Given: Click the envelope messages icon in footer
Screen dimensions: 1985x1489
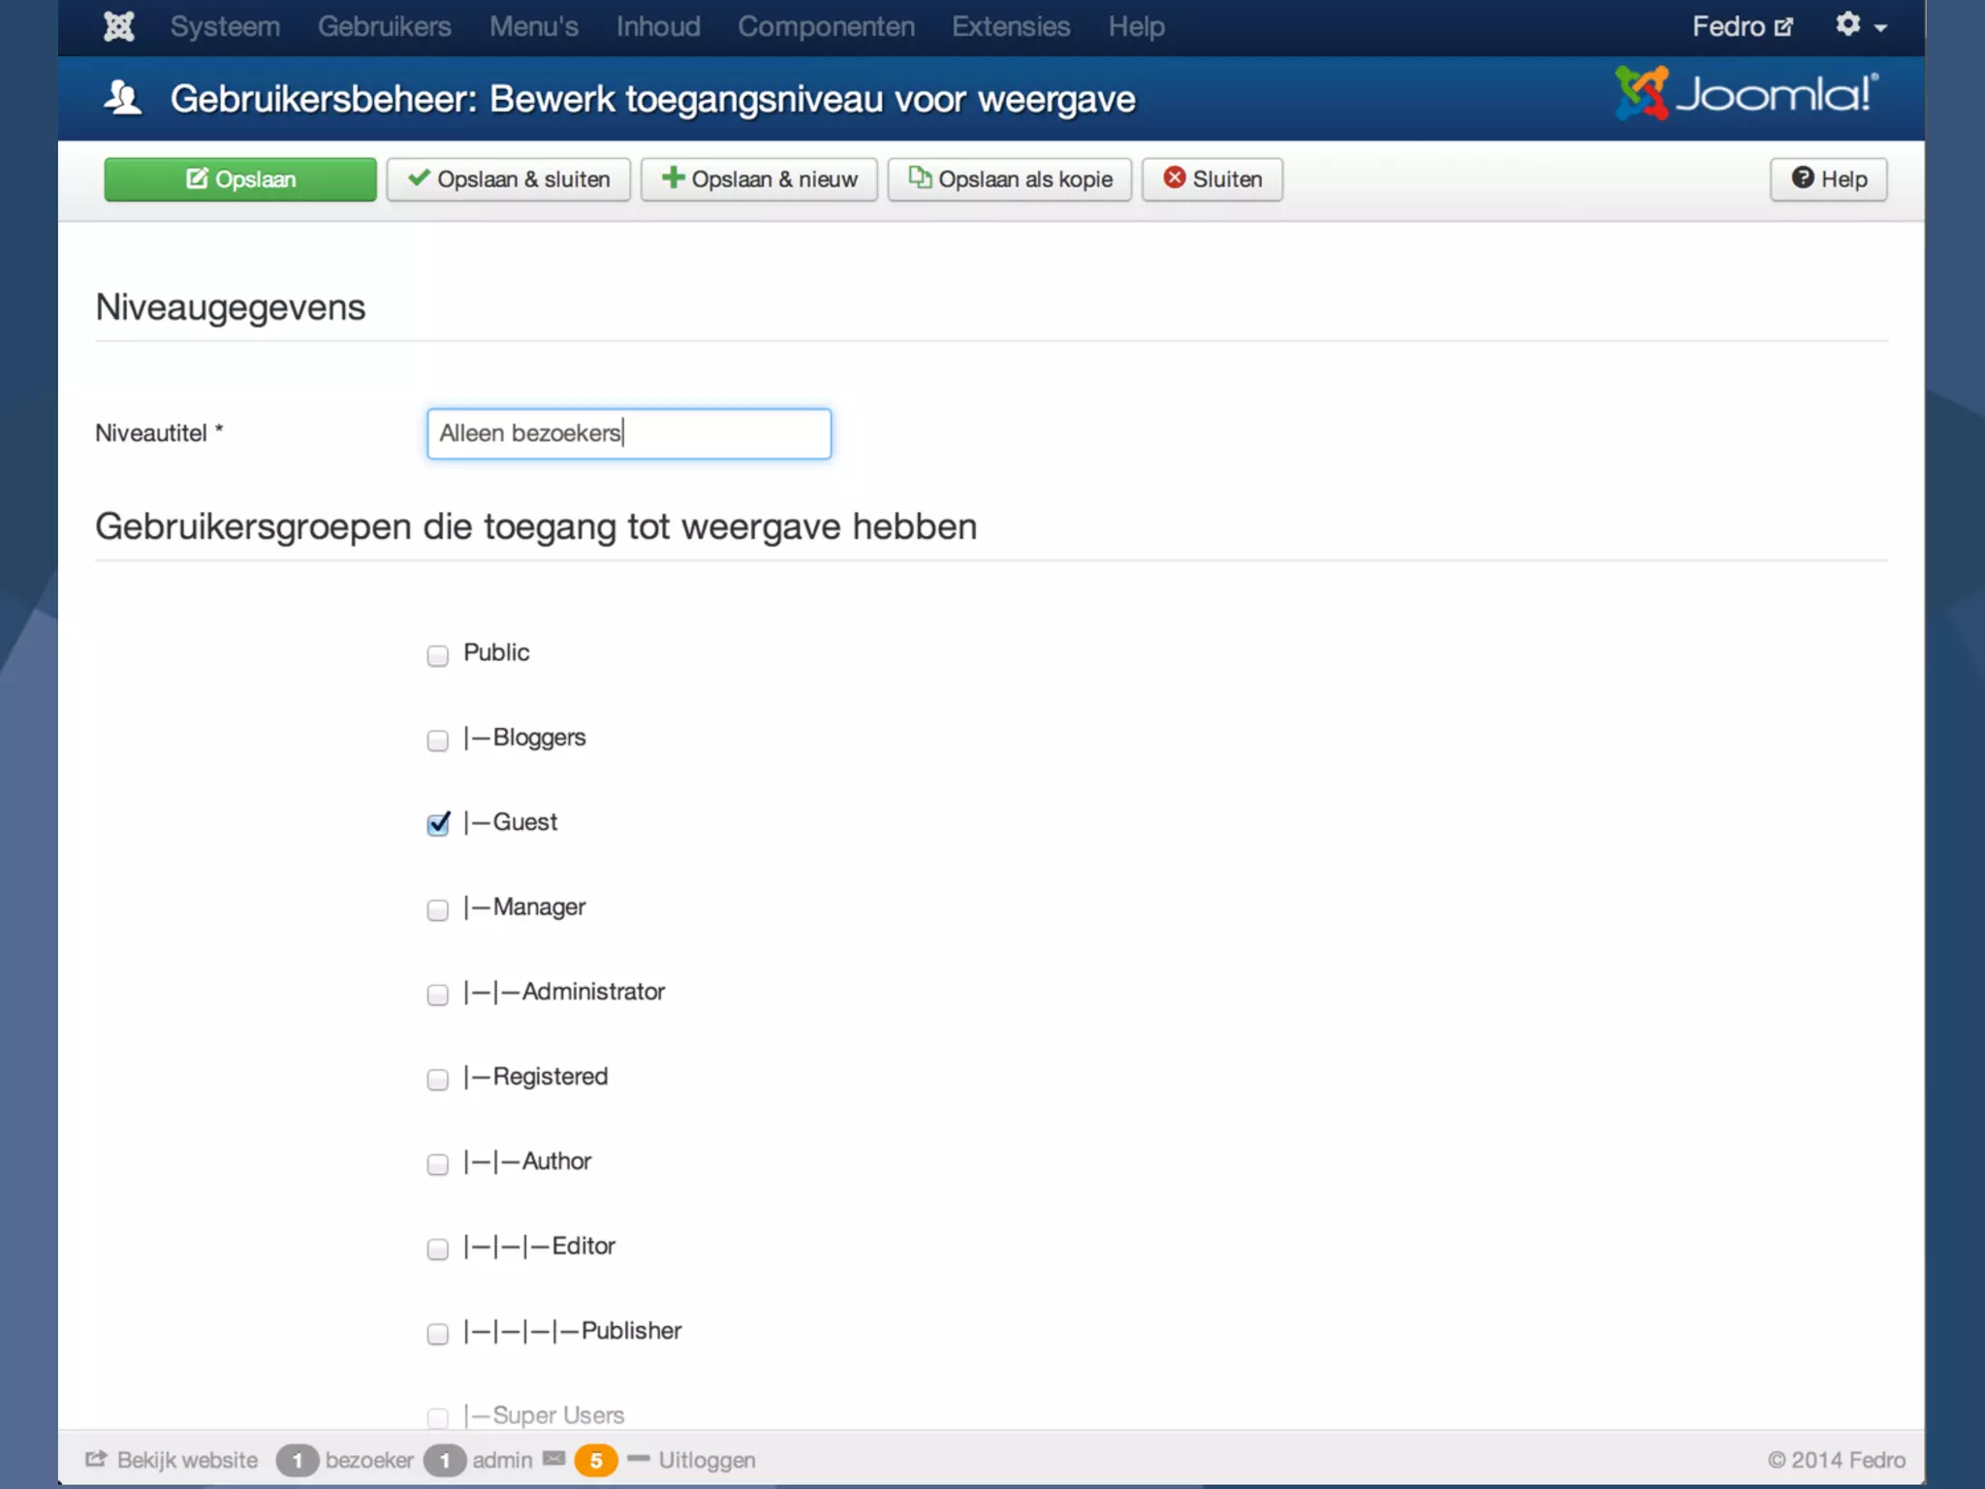Looking at the screenshot, I should (553, 1459).
